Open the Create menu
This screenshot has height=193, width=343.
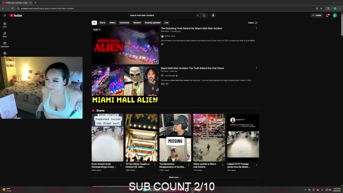pyautogui.click(x=316, y=15)
